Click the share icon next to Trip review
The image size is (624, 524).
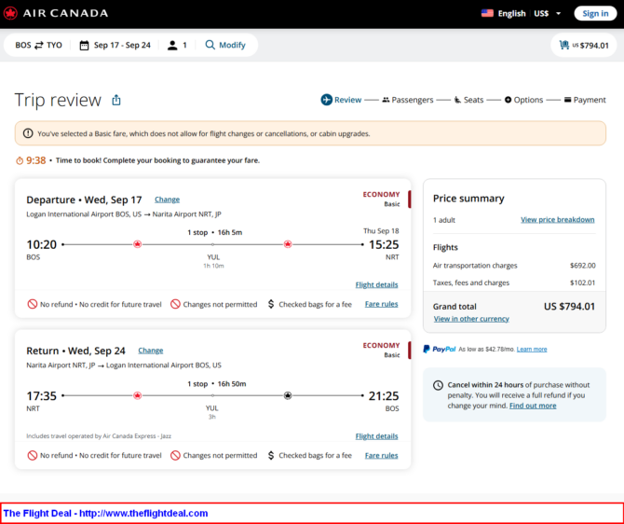pos(116,100)
